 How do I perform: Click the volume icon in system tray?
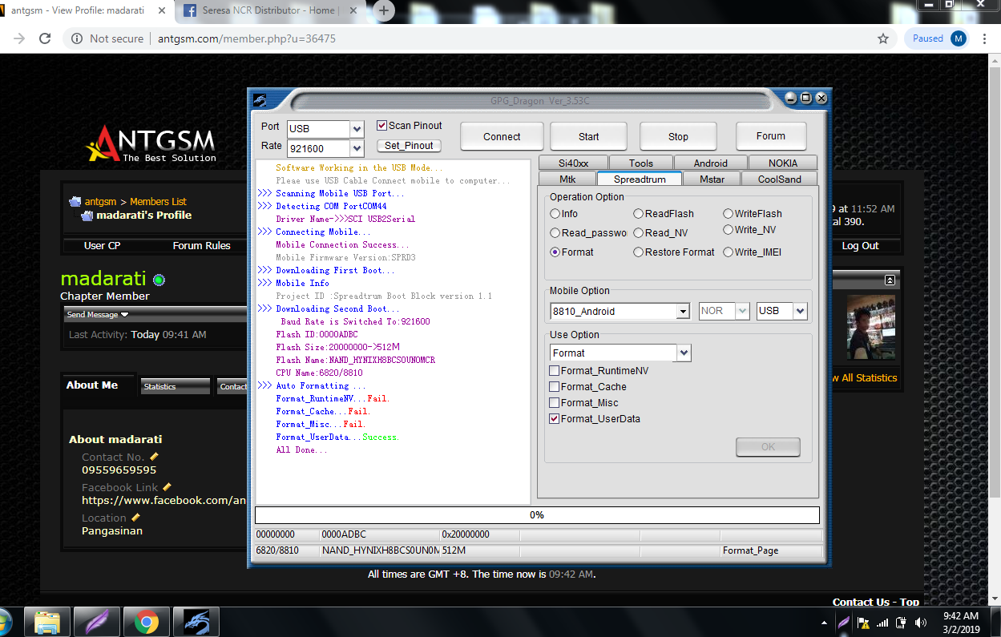point(921,623)
